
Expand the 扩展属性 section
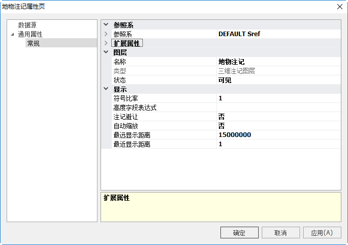click(106, 43)
